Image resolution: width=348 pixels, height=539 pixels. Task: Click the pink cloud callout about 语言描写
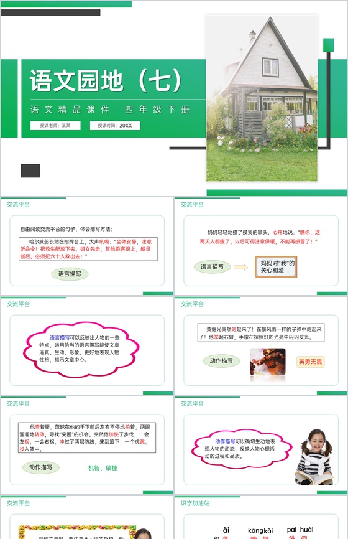click(x=81, y=349)
